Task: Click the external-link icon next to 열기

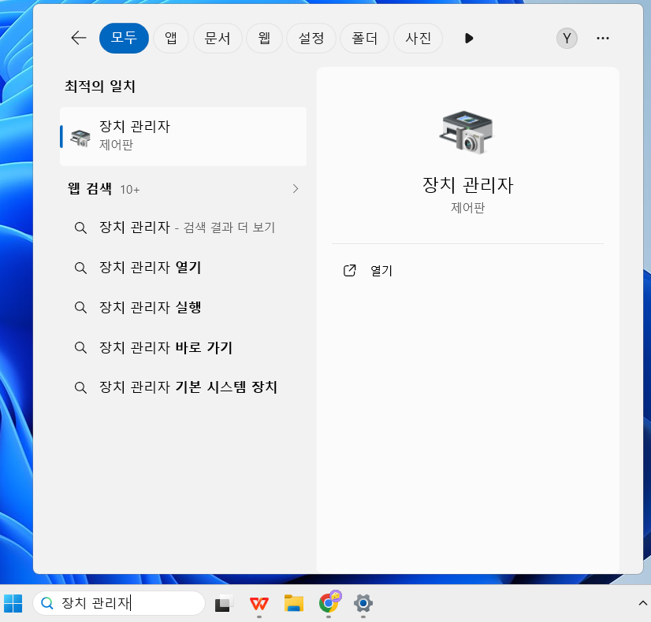Action: 349,270
